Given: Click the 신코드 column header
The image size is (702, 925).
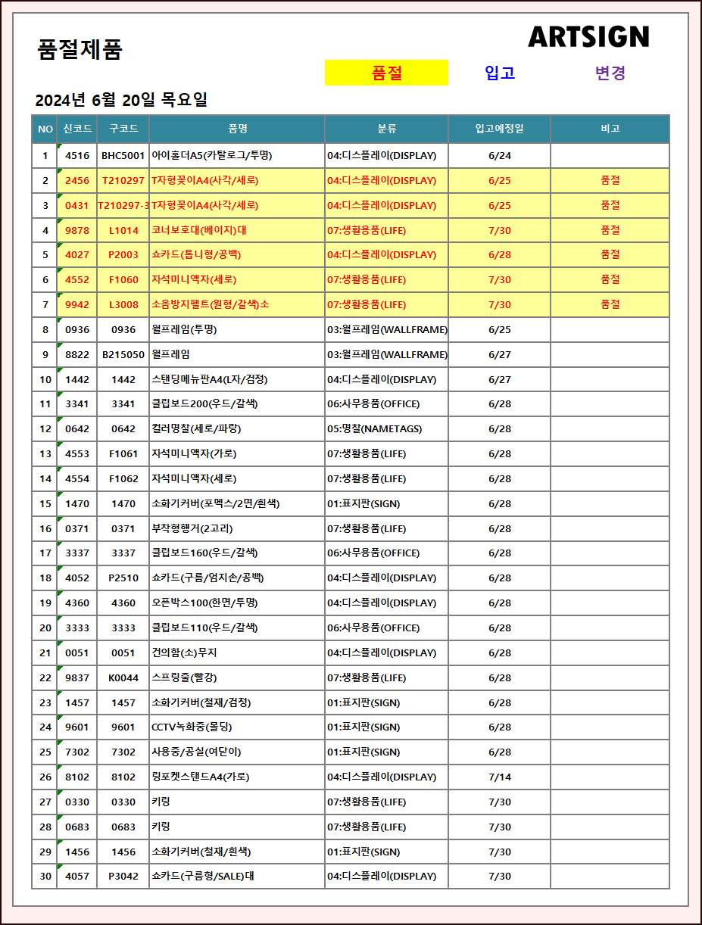Looking at the screenshot, I should [x=78, y=129].
